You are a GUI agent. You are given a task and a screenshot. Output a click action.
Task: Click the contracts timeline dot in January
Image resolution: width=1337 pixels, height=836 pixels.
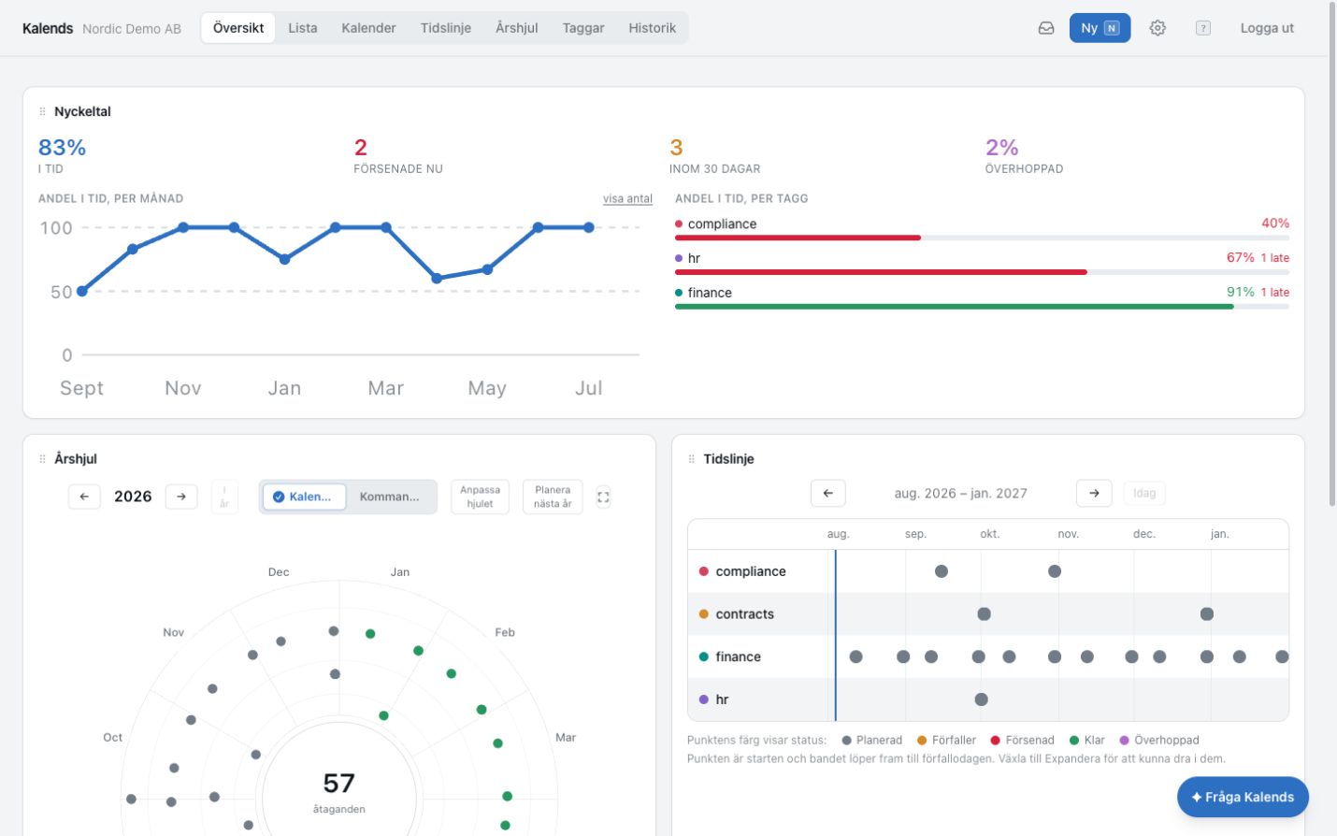click(1207, 614)
